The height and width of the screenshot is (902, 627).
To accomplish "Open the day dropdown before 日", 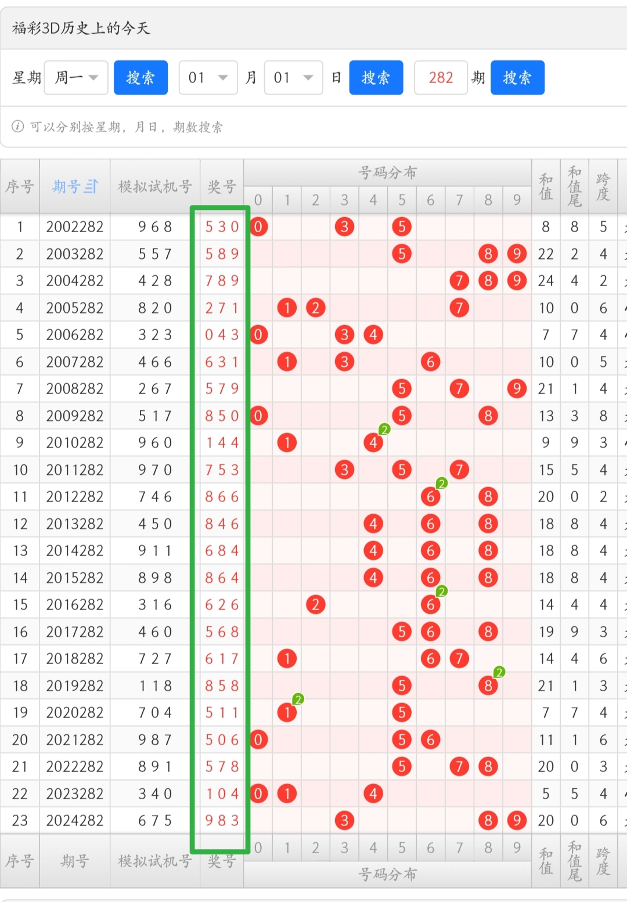I will pyautogui.click(x=293, y=77).
